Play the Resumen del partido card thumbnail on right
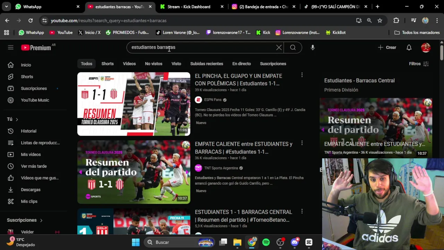Image resolution: width=444 pixels, height=250 pixels. [x=376, y=127]
